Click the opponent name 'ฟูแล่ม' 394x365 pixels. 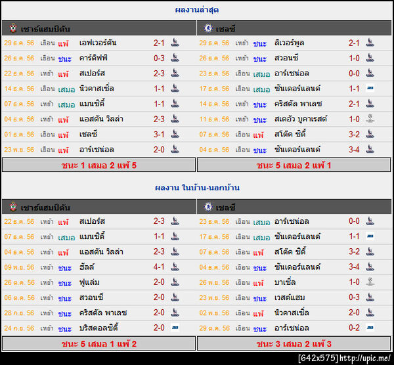click(89, 282)
